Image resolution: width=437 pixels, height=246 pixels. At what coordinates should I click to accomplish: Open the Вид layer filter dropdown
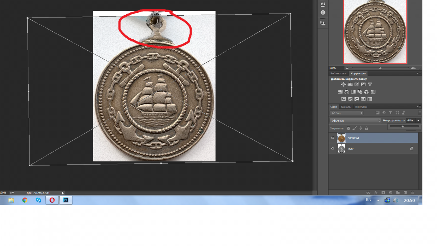pyautogui.click(x=347, y=113)
